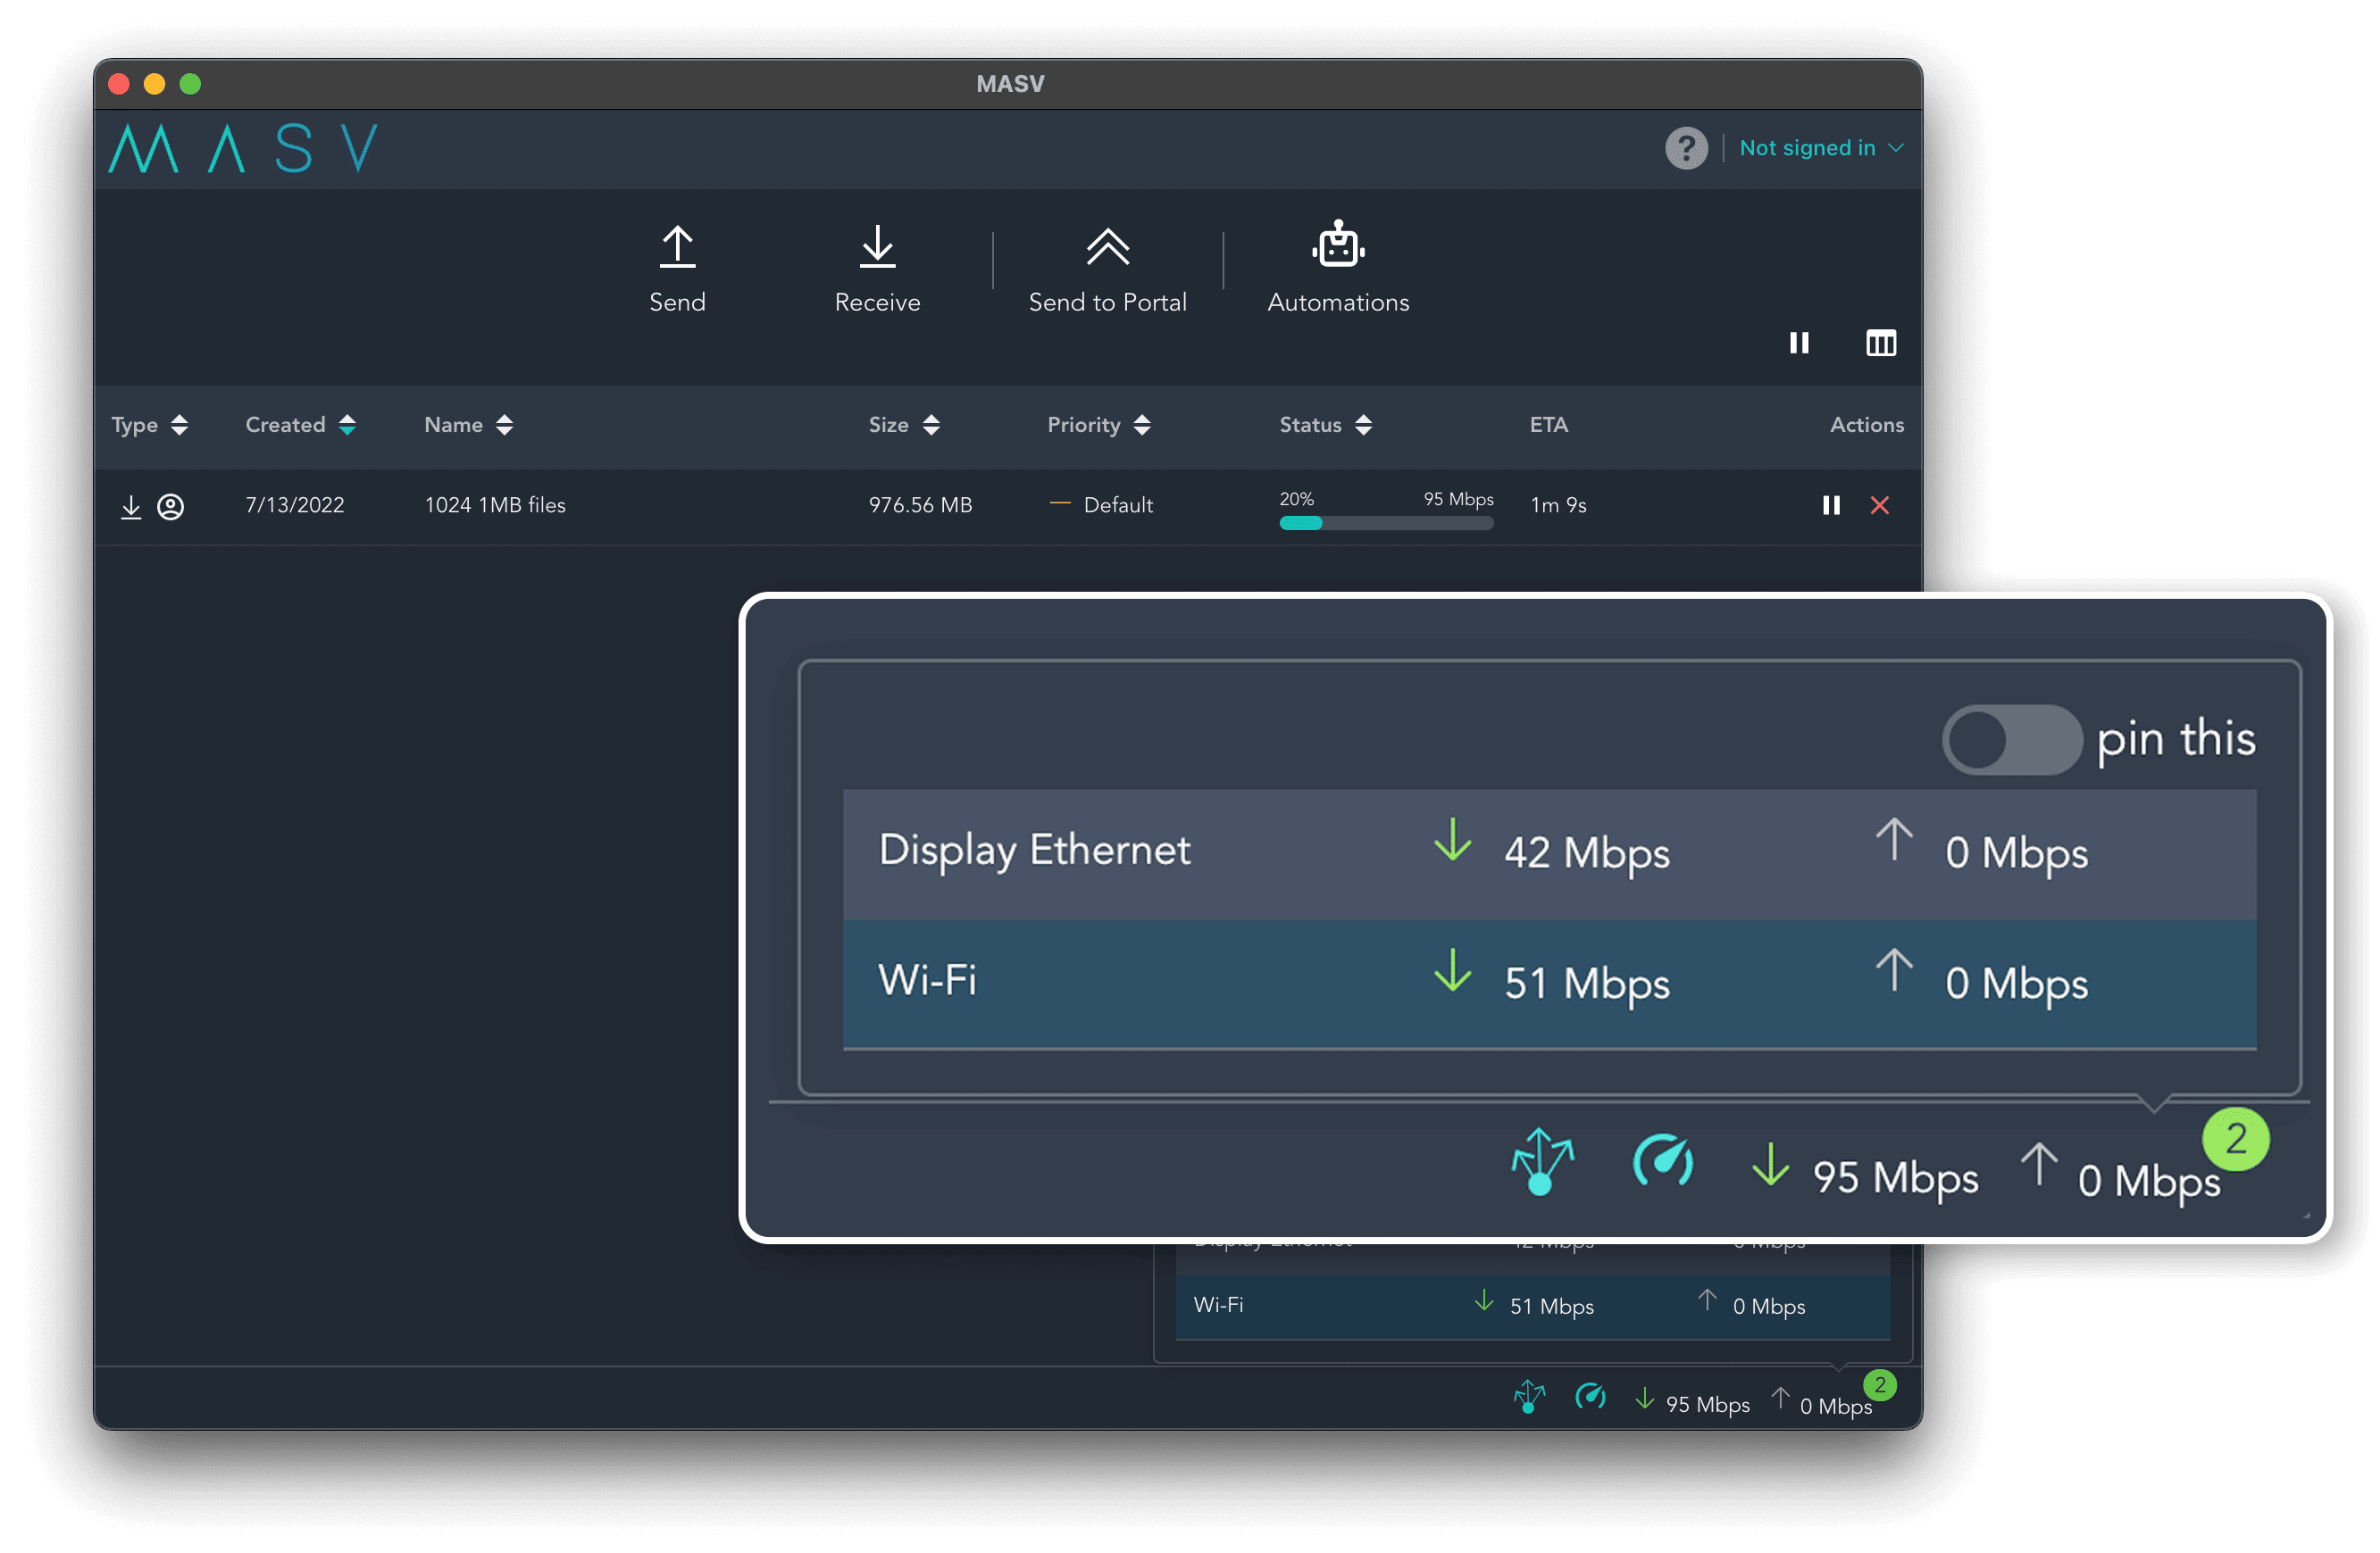This screenshot has width=2380, height=1553.
Task: Click the cancel X icon on transfer
Action: 1879,504
